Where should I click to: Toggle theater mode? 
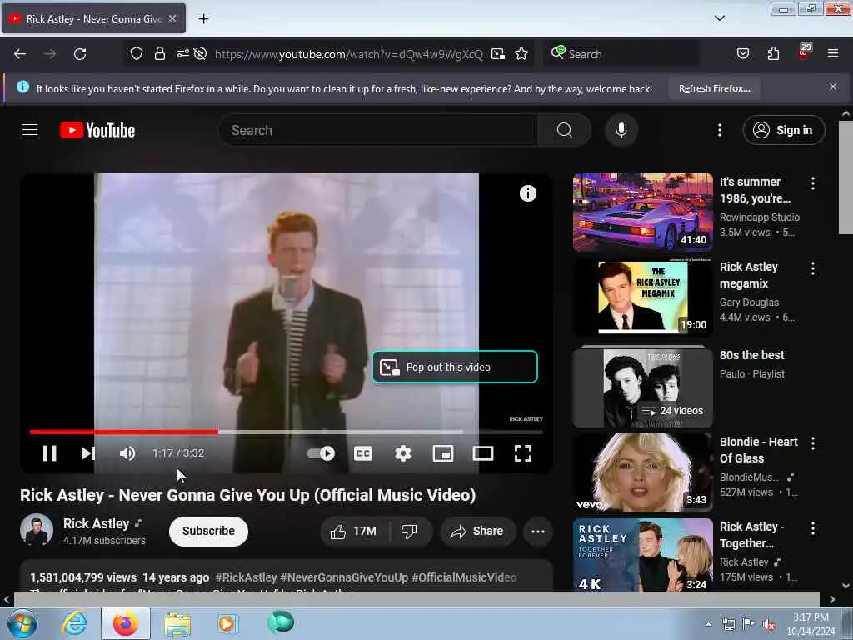(483, 453)
